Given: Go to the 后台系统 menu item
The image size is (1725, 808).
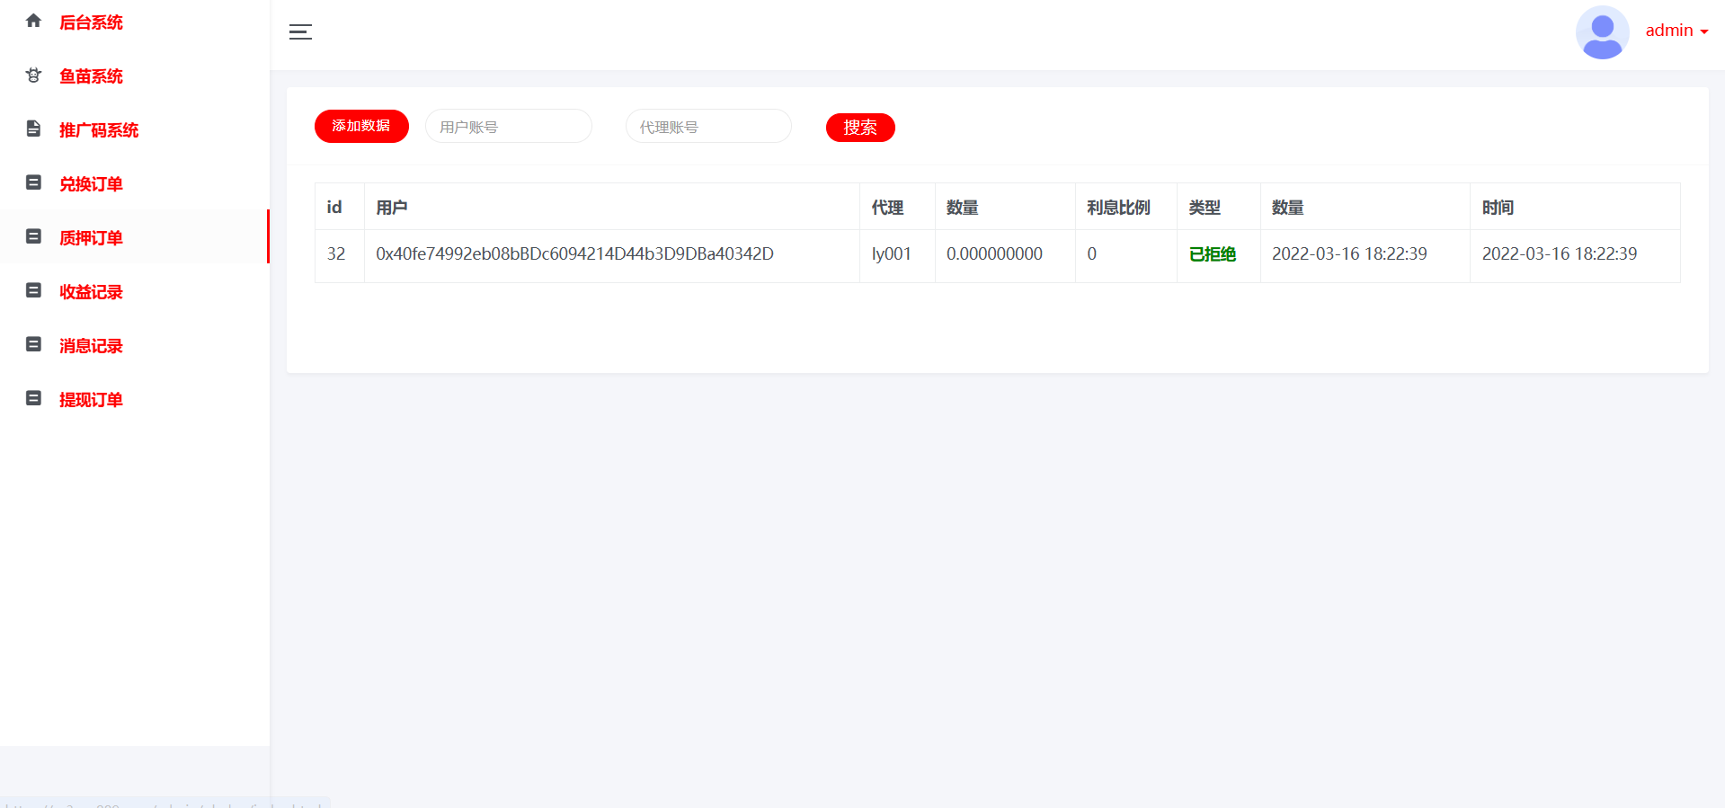Looking at the screenshot, I should coord(91,22).
